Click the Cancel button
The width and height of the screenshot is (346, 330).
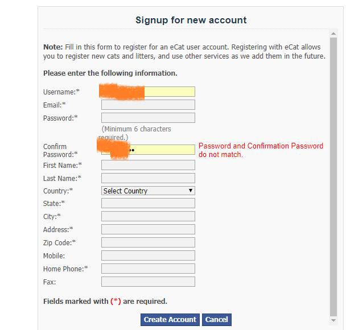tap(216, 320)
